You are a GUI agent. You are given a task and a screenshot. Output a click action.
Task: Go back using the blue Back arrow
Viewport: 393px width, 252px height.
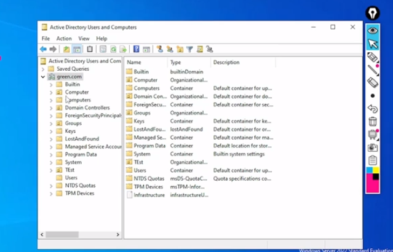tap(44, 49)
